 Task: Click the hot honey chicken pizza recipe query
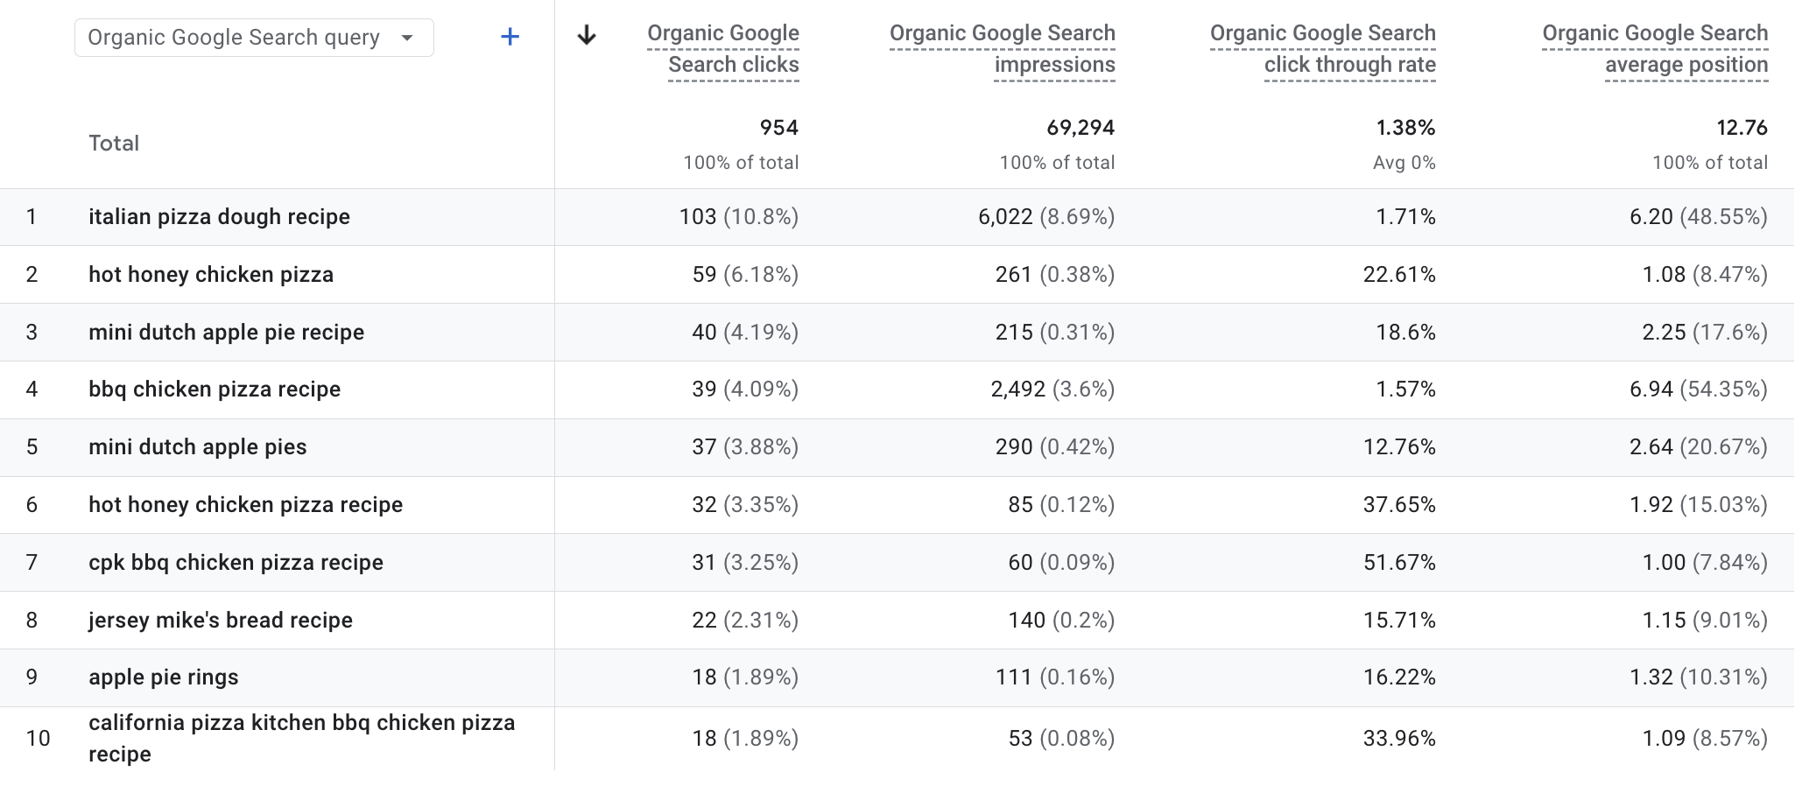[x=245, y=505]
